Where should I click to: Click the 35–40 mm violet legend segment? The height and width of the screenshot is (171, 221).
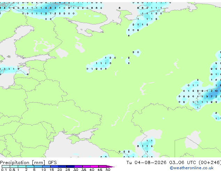tap(86, 166)
